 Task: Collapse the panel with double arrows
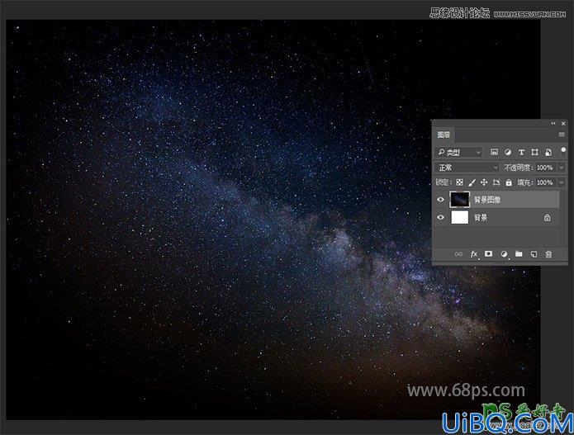[553, 123]
